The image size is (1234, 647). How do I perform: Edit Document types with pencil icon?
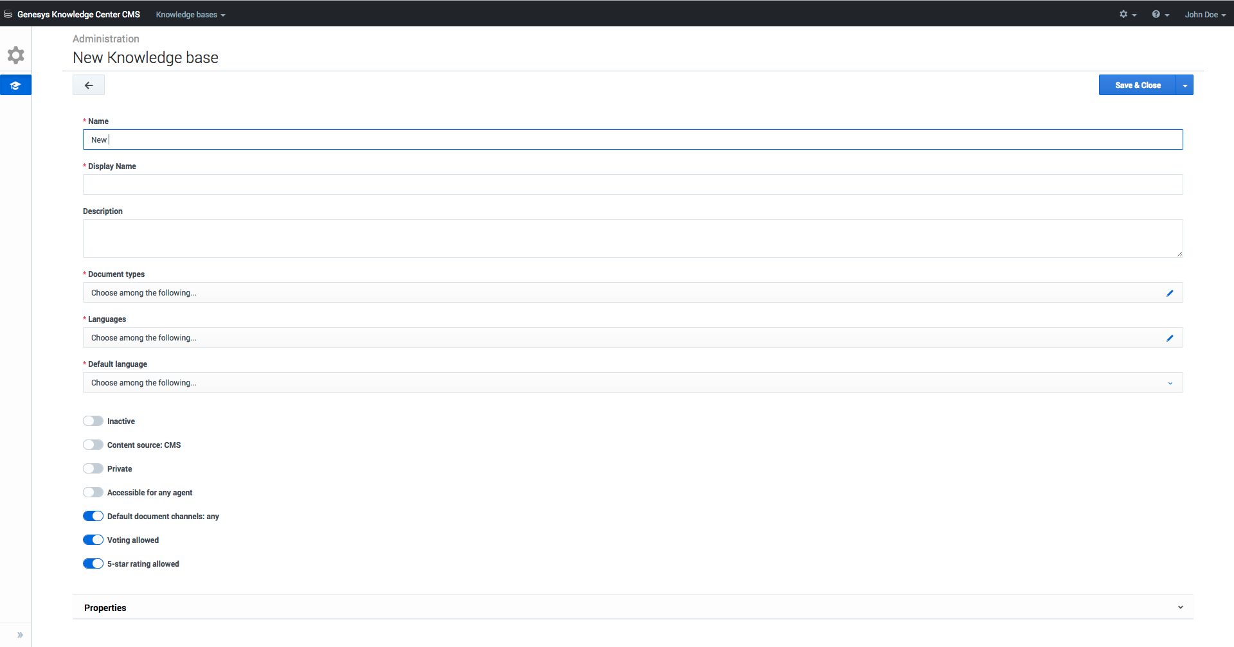click(x=1170, y=293)
